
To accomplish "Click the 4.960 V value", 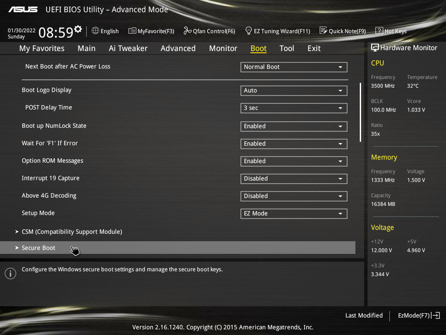I will (x=416, y=250).
